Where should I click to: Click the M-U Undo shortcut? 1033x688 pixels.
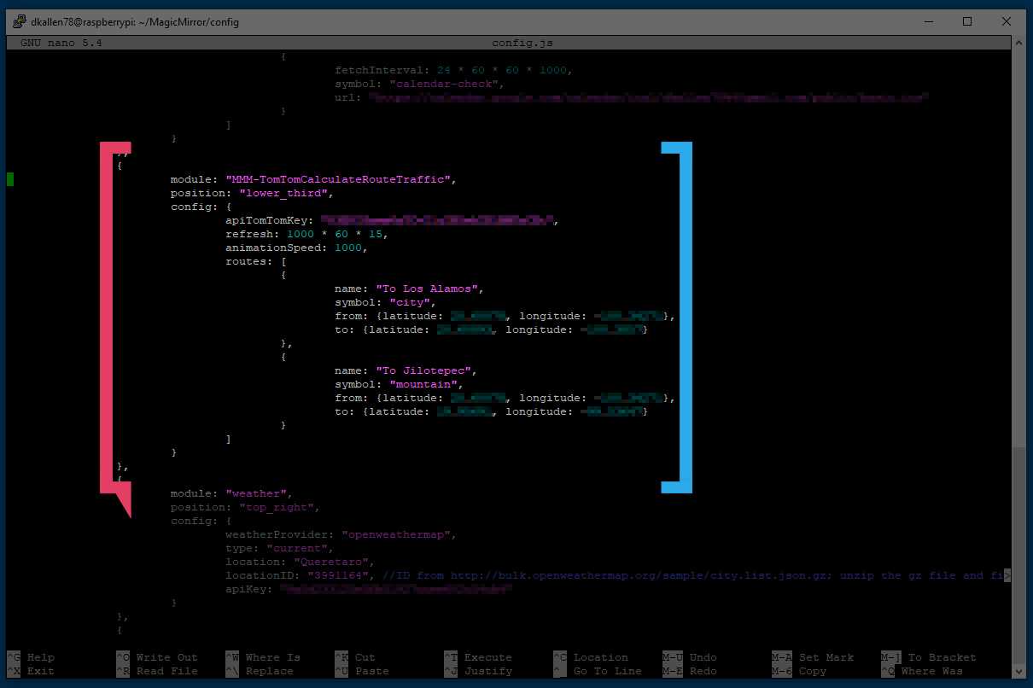click(690, 657)
